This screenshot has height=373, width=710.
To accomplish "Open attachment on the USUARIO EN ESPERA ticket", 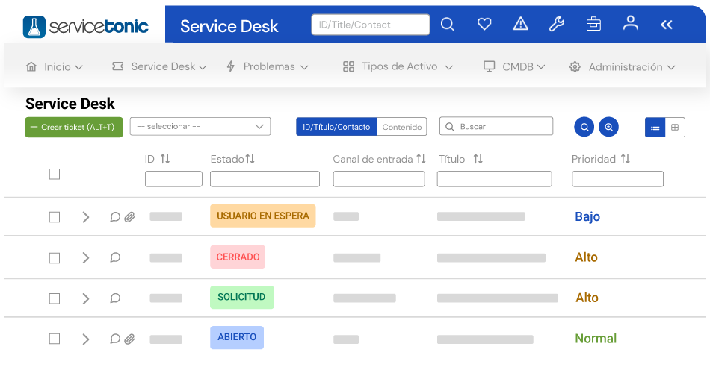I will point(130,217).
